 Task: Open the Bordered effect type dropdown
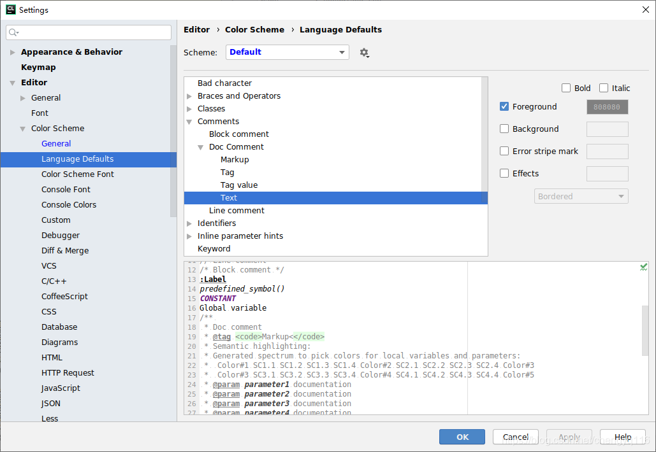coord(581,196)
